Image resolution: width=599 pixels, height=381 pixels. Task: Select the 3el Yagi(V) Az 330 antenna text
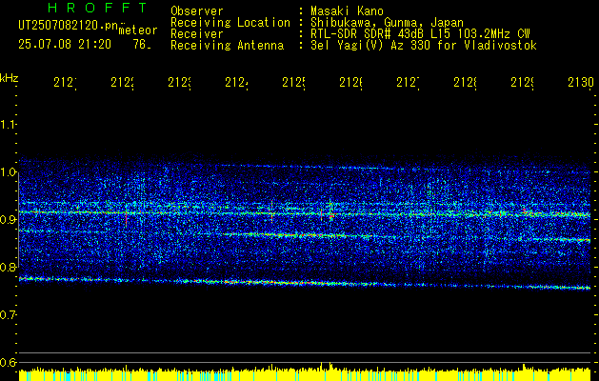pyautogui.click(x=424, y=46)
